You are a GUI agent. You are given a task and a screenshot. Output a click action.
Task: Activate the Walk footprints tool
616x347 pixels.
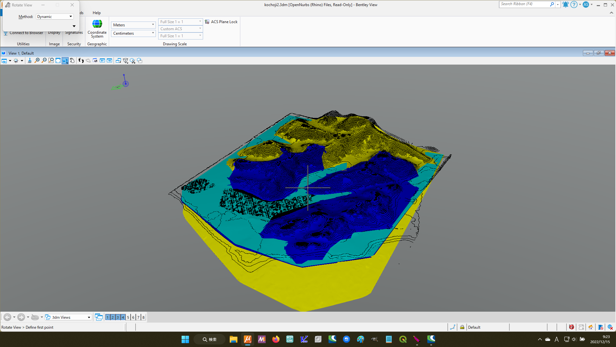coord(81,61)
